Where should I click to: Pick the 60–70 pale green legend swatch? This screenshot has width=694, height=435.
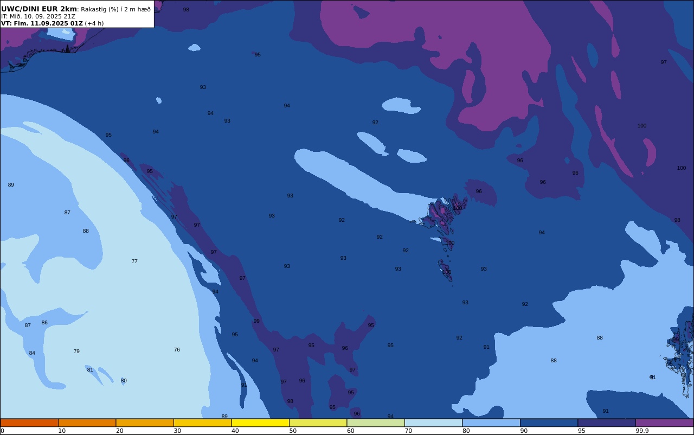coord(376,423)
